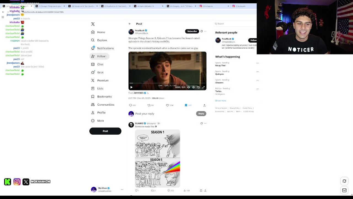Click reply count on FearBuck post
The height and width of the screenshot is (199, 353).
point(132,105)
